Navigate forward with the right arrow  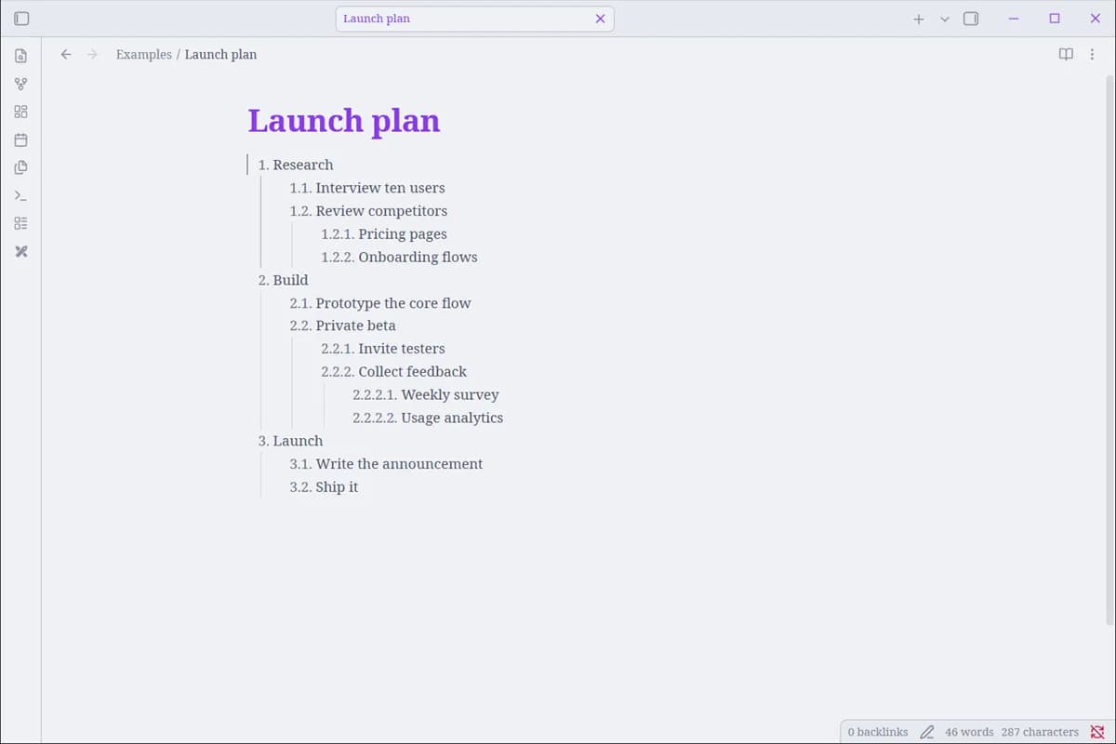tap(92, 54)
